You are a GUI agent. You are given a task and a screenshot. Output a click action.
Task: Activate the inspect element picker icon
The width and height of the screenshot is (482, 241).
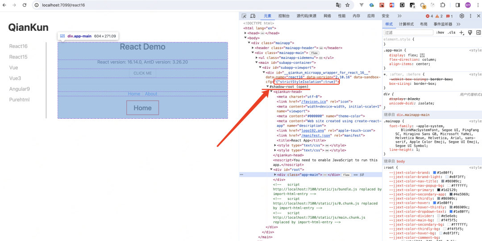coord(244,16)
